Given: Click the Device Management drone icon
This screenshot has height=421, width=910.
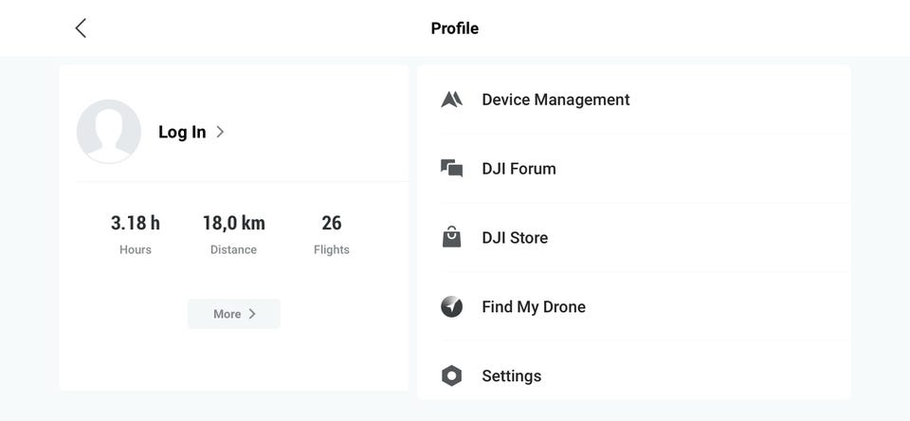Looking at the screenshot, I should (x=451, y=100).
